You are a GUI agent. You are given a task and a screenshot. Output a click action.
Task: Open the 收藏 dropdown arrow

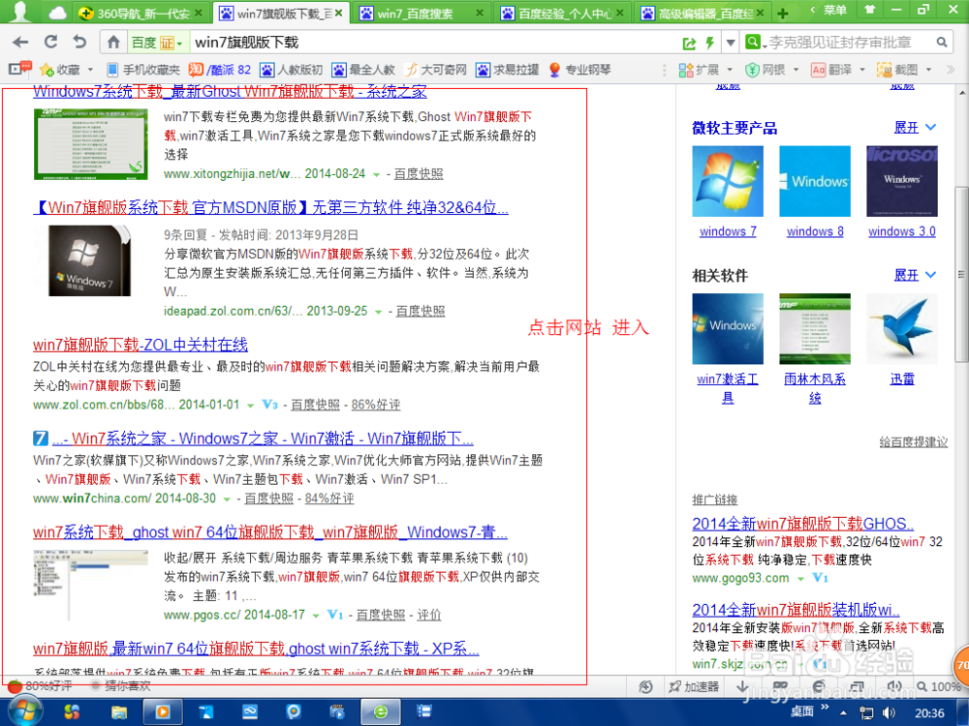click(90, 69)
